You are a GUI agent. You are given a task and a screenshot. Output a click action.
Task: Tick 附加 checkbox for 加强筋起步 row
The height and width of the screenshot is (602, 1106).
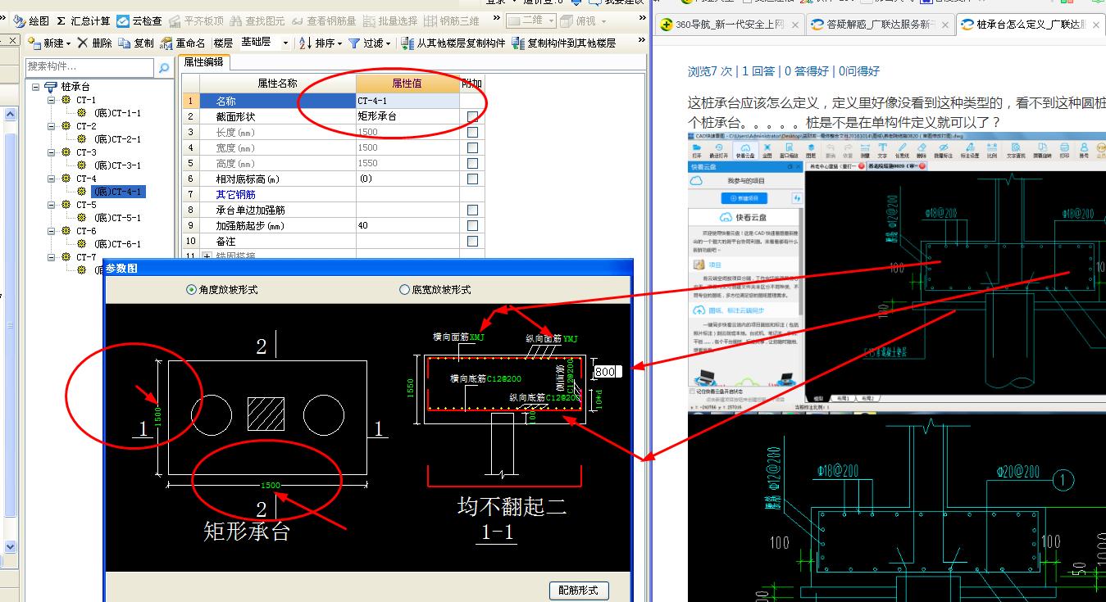[472, 226]
